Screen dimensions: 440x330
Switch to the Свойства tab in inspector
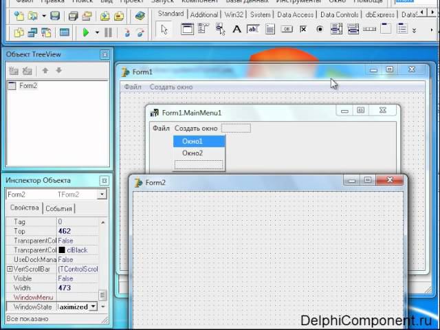25,208
